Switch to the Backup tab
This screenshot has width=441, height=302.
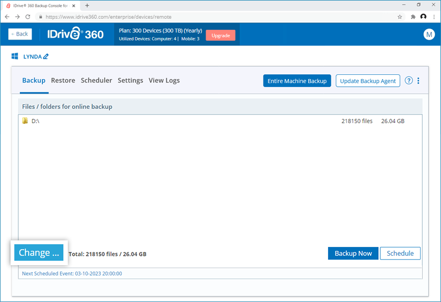34,80
